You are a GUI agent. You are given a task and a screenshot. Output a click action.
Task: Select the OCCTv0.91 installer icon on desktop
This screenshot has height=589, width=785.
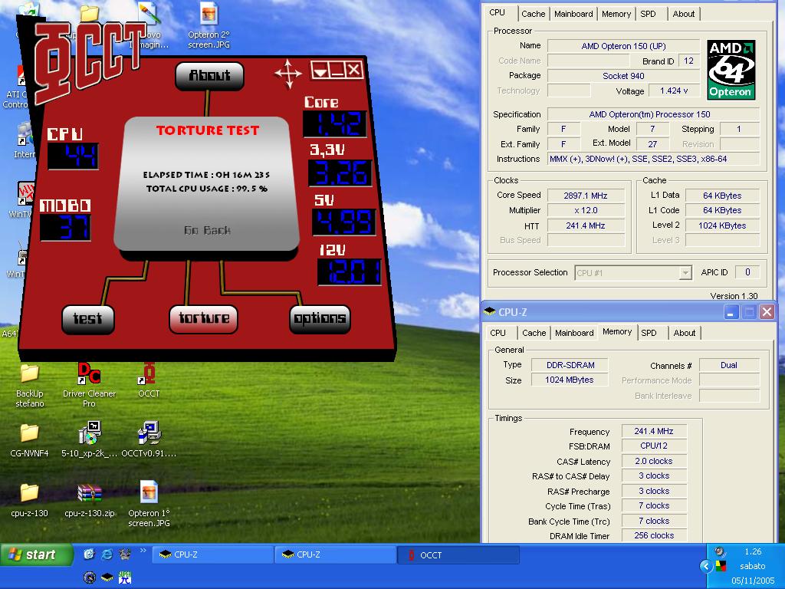[149, 434]
